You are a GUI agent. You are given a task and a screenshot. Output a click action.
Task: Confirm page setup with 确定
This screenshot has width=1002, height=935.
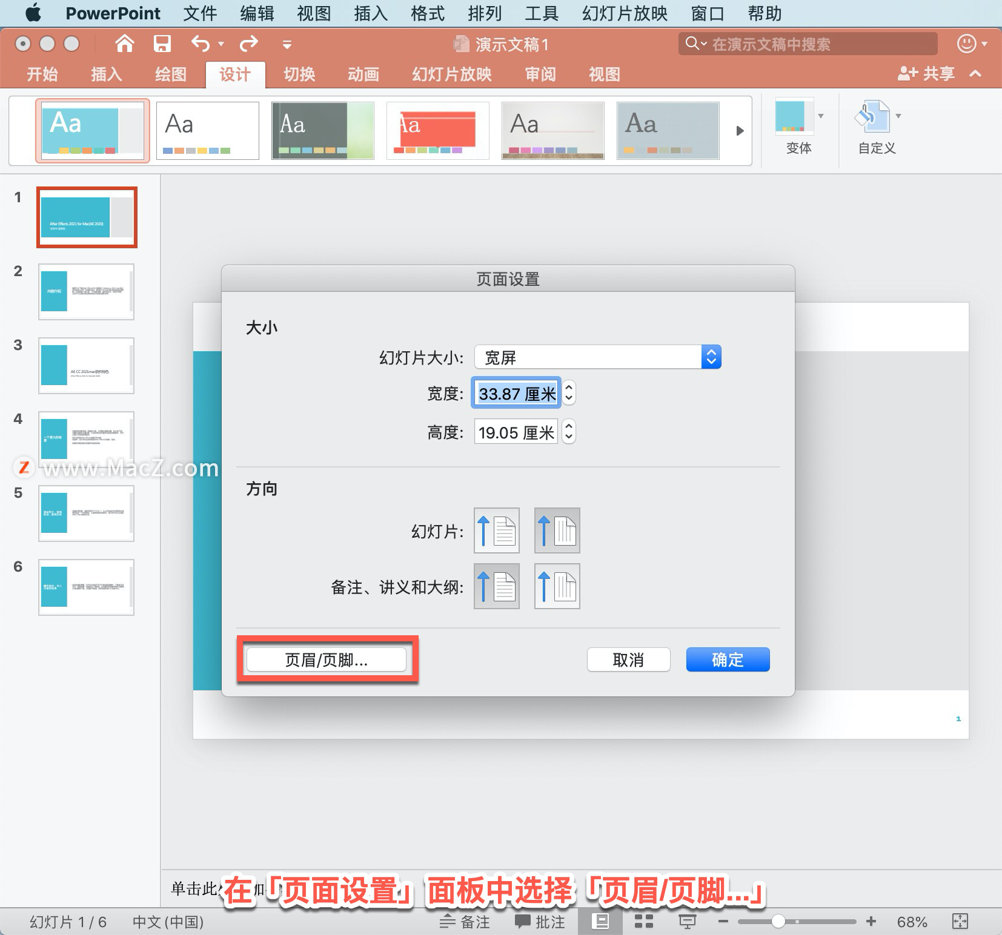click(728, 659)
